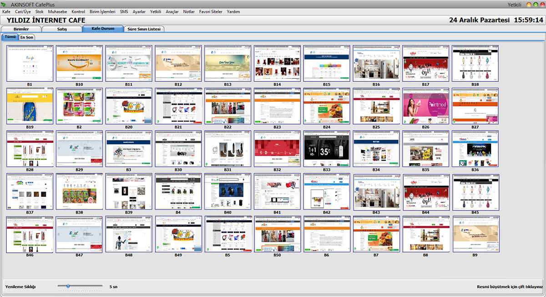546x297 pixels.
Task: Select the B40 screen thumbnail
Action: (x=227, y=191)
